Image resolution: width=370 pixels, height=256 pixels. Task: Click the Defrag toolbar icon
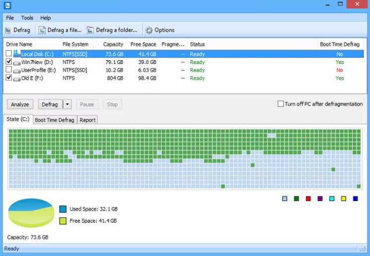click(8, 30)
